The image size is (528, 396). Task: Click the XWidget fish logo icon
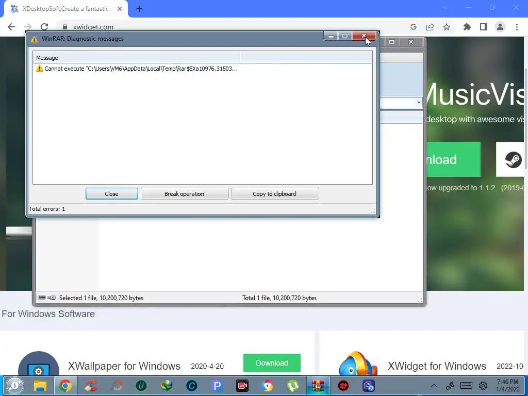point(358,364)
